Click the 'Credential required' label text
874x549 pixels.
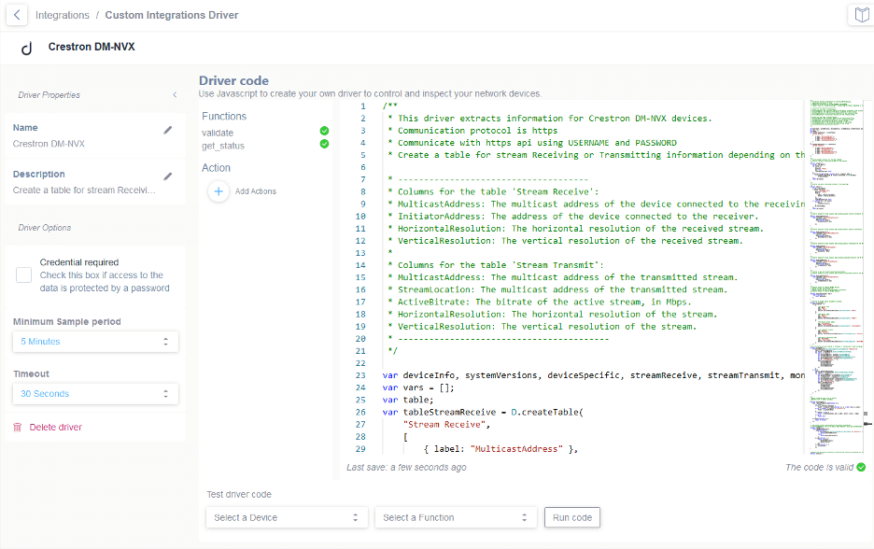point(79,262)
